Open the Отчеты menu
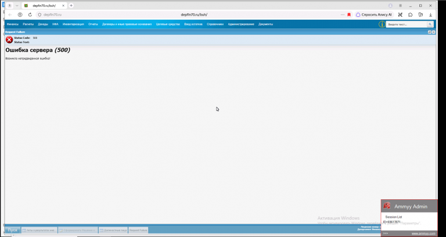This screenshot has height=237, width=446. [x=93, y=24]
